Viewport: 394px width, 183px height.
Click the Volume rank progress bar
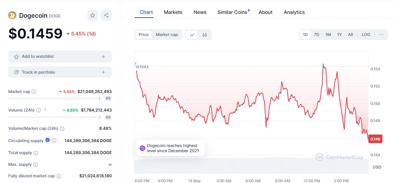[x=54, y=117]
